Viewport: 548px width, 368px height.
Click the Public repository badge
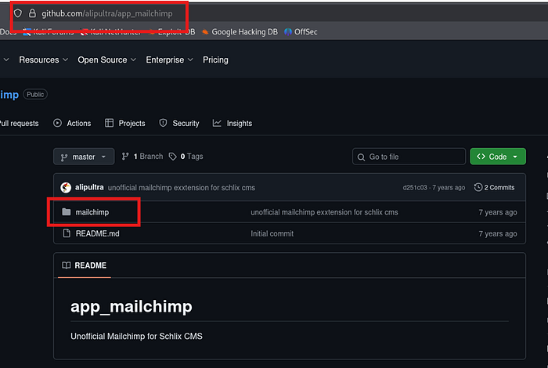35,95
